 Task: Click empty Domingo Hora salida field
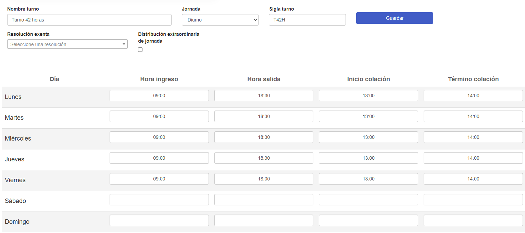pyautogui.click(x=264, y=221)
